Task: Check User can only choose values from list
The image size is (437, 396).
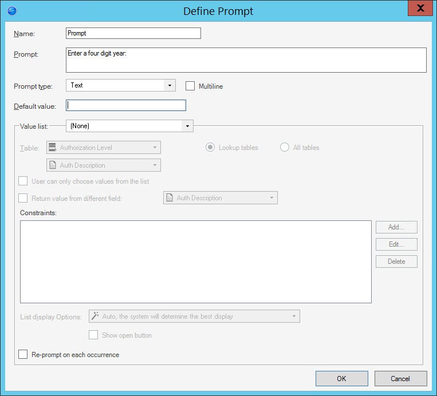Action: click(x=23, y=181)
